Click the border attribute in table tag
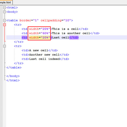 click(x=25, y=20)
